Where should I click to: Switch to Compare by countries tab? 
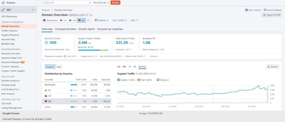pyautogui.click(x=110, y=29)
